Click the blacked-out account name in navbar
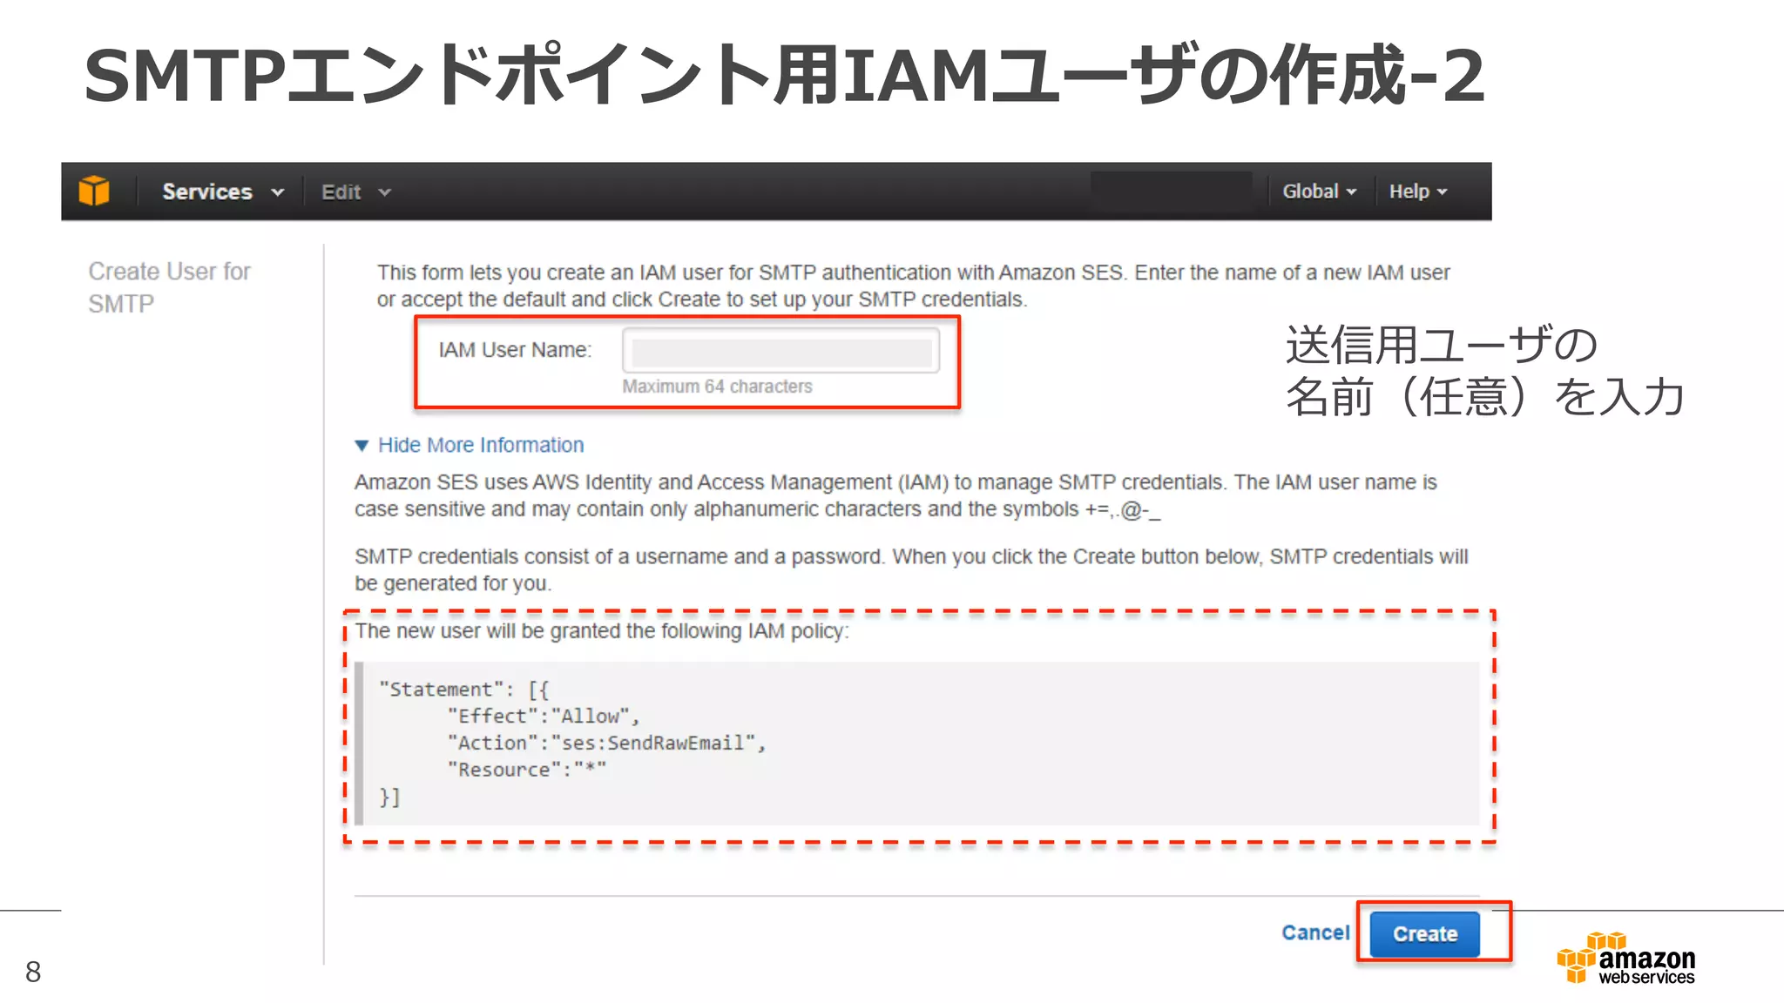Viewport: 1784px width, 1003px height. [x=1172, y=192]
